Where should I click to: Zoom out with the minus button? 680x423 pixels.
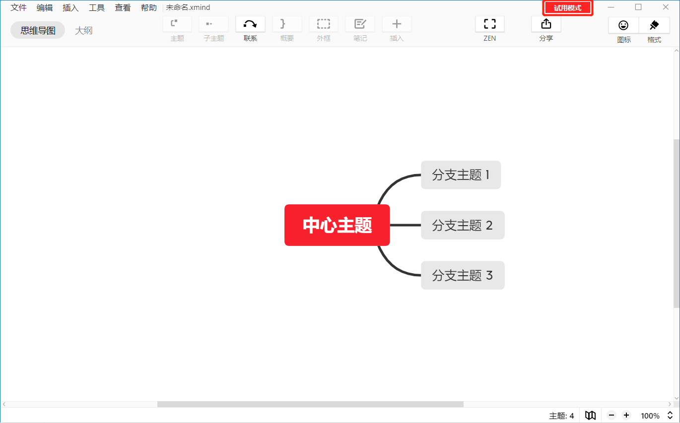[x=612, y=416]
